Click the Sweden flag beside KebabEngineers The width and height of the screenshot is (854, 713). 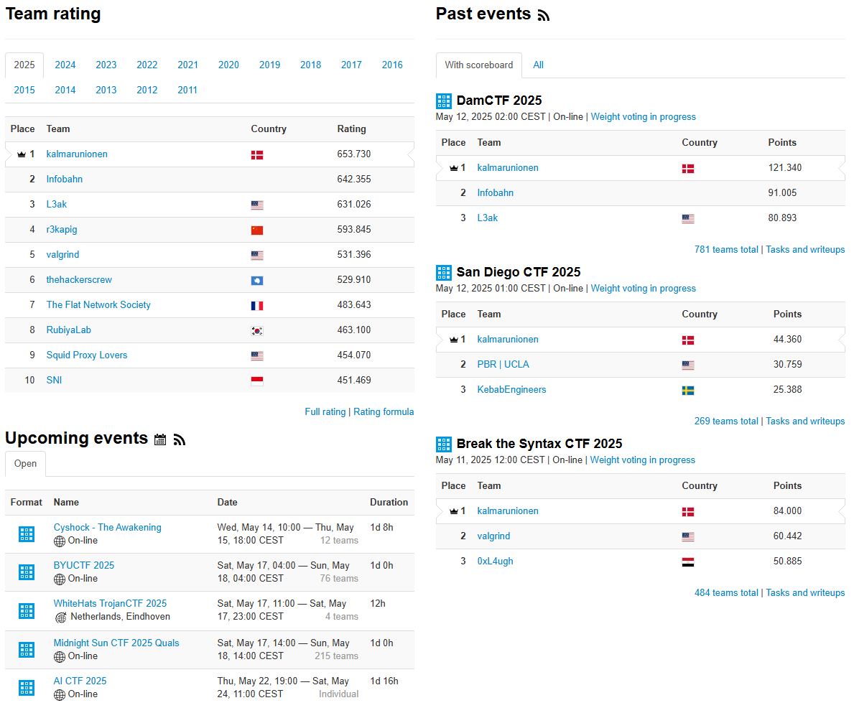pos(688,390)
